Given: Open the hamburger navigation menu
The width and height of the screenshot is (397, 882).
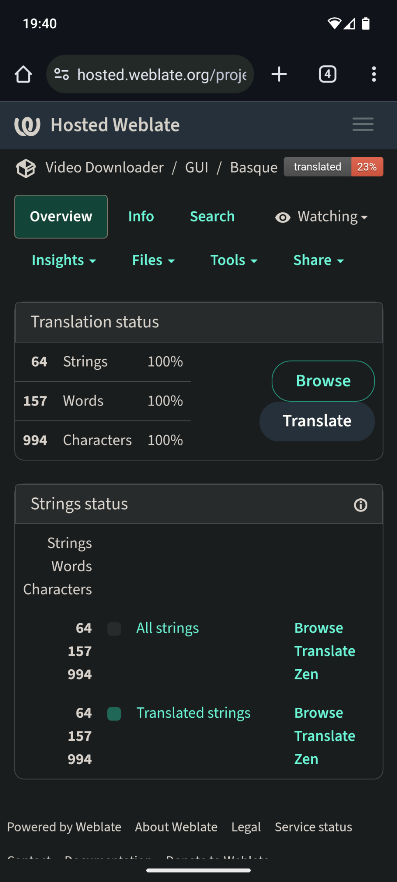Looking at the screenshot, I should tap(363, 124).
